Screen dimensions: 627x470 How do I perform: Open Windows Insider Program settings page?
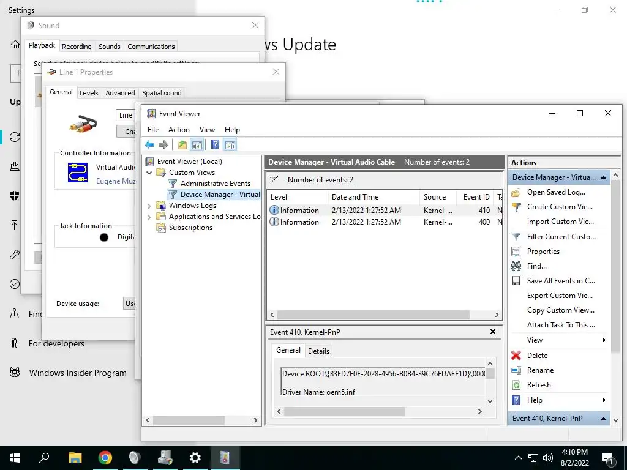click(x=78, y=373)
